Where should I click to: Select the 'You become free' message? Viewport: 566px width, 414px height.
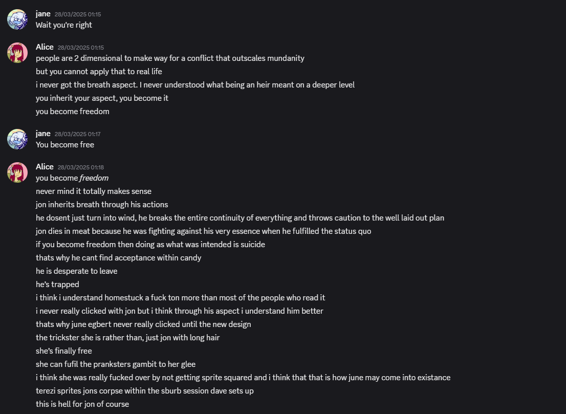tap(65, 145)
